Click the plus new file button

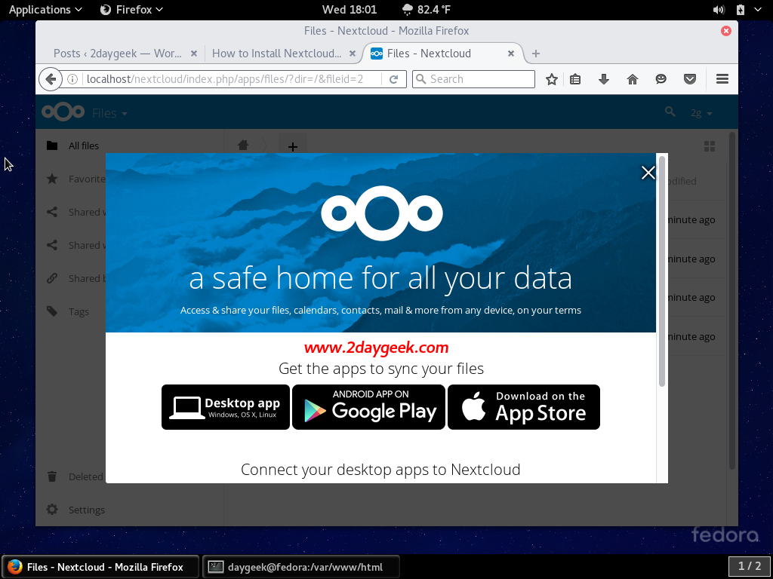tap(293, 147)
